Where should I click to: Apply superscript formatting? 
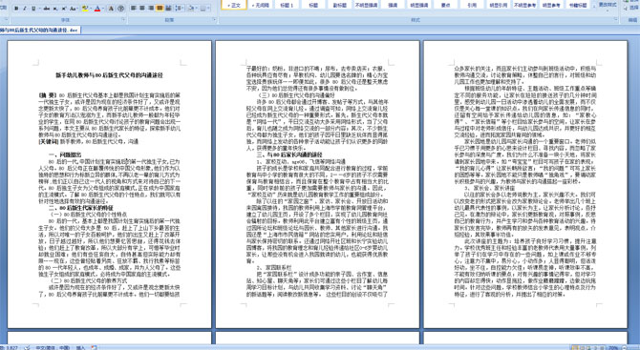pos(64,9)
